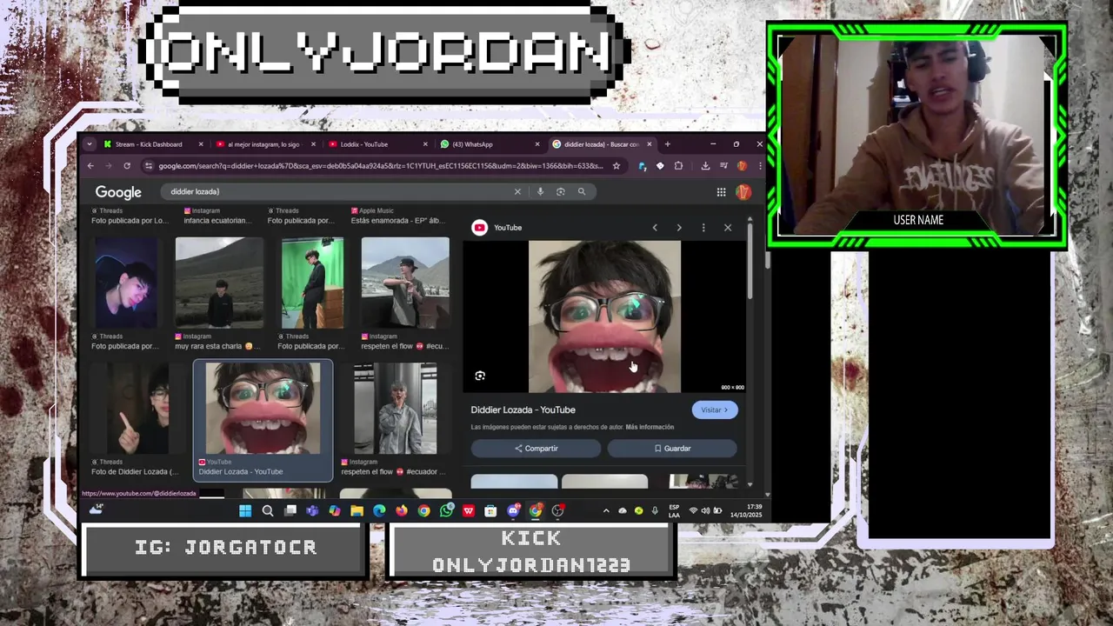
Task: Go back in browser history
Action: (90, 165)
